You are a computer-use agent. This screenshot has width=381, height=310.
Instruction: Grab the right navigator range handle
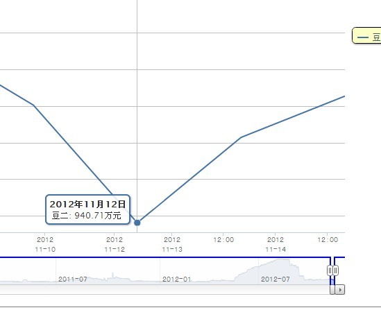336,270
